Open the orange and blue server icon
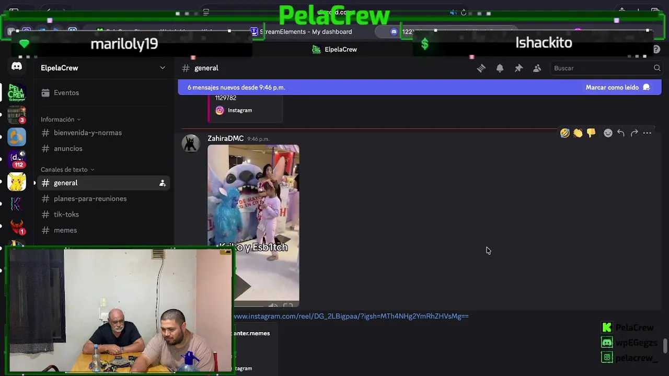669x376 pixels. 16,137
